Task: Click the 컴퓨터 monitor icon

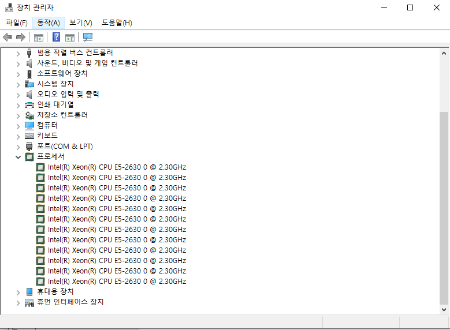Action: (x=29, y=126)
